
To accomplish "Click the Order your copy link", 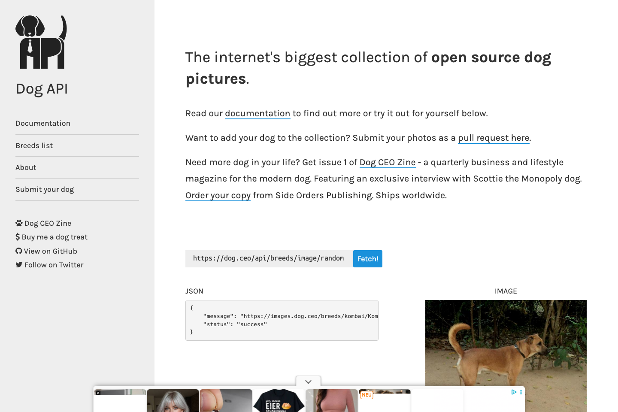I will coord(218,195).
